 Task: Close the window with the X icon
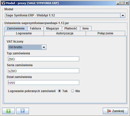(127, 3)
